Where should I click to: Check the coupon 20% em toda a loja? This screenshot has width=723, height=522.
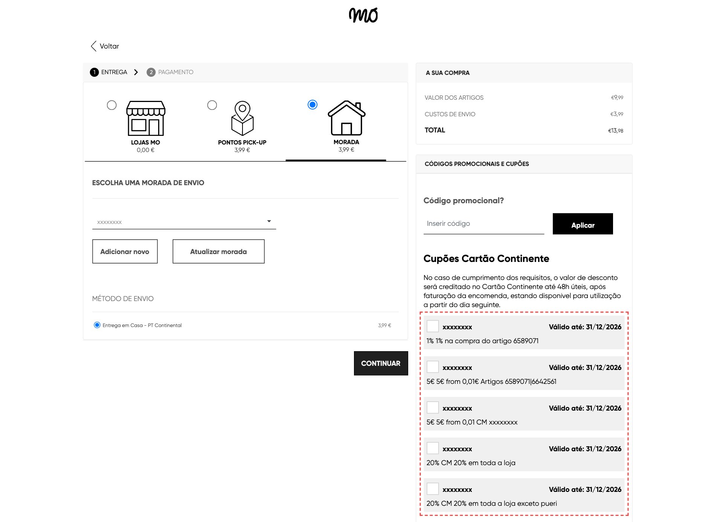pos(433,448)
